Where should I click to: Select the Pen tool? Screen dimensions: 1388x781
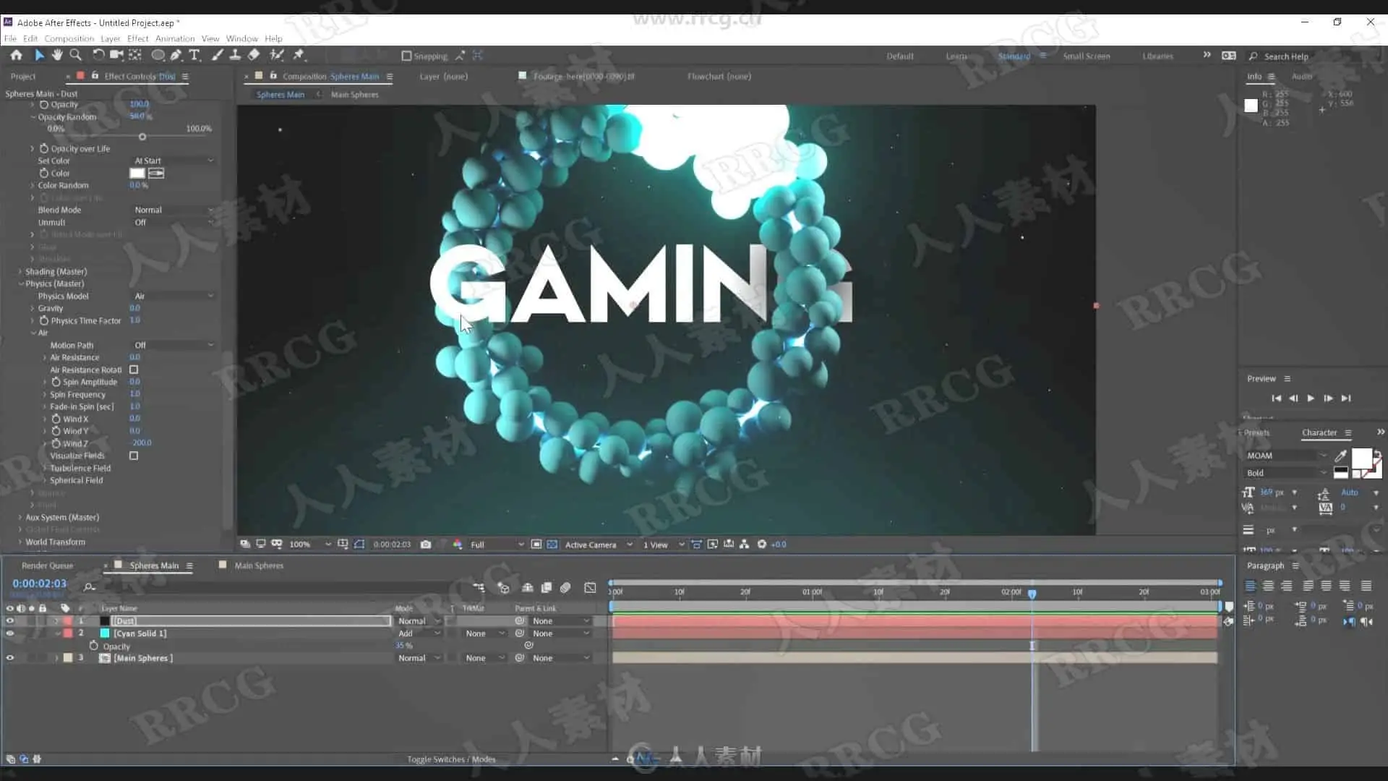(x=176, y=55)
